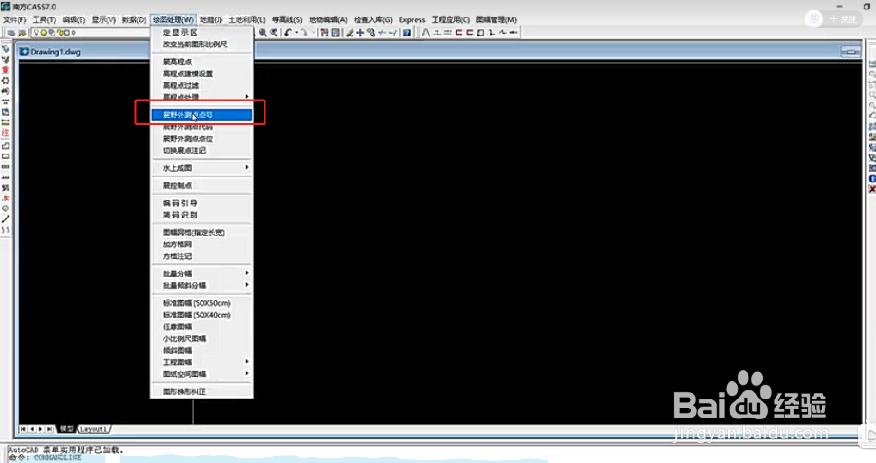
Task: Choose 任意图幅 from the menu
Action: 201,327
